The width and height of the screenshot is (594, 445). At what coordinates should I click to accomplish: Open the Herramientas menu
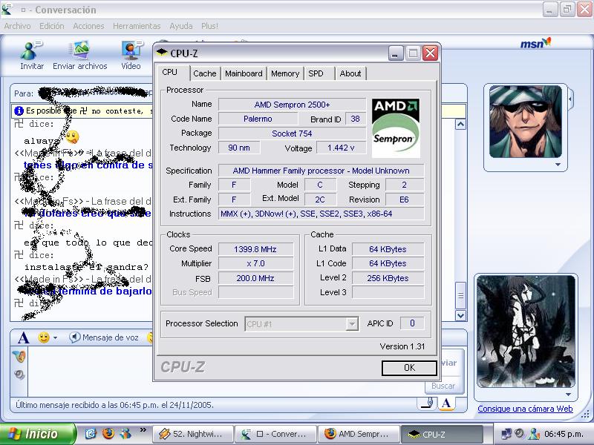137,26
